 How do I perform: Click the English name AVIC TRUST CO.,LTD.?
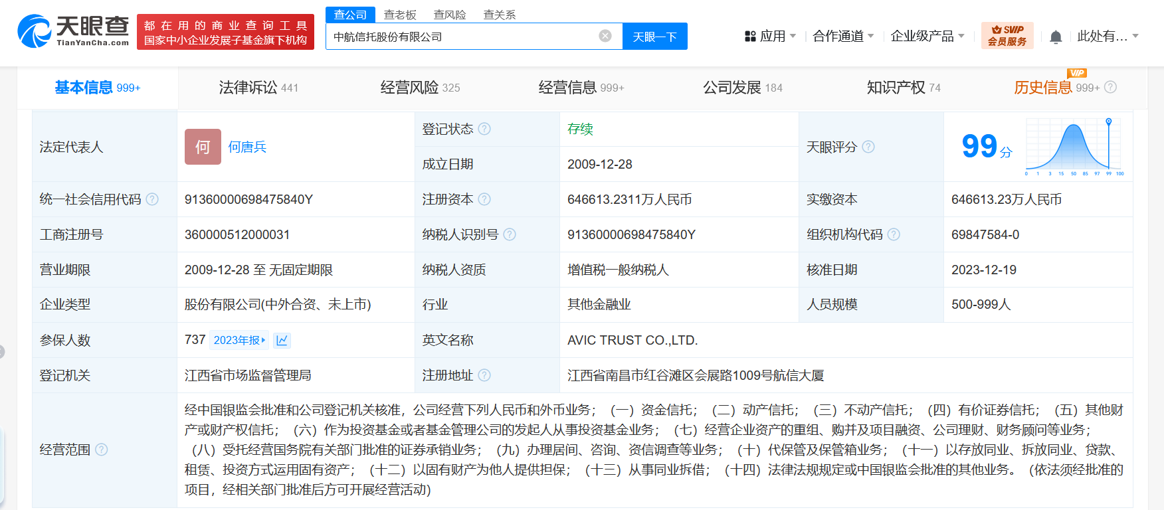click(x=632, y=340)
